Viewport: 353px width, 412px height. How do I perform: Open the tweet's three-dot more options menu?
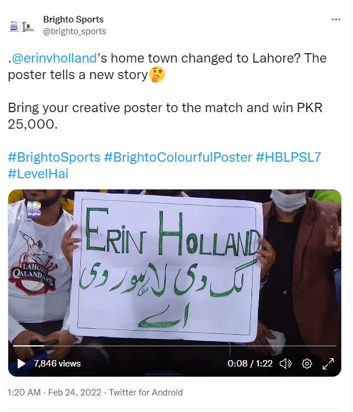tap(336, 19)
